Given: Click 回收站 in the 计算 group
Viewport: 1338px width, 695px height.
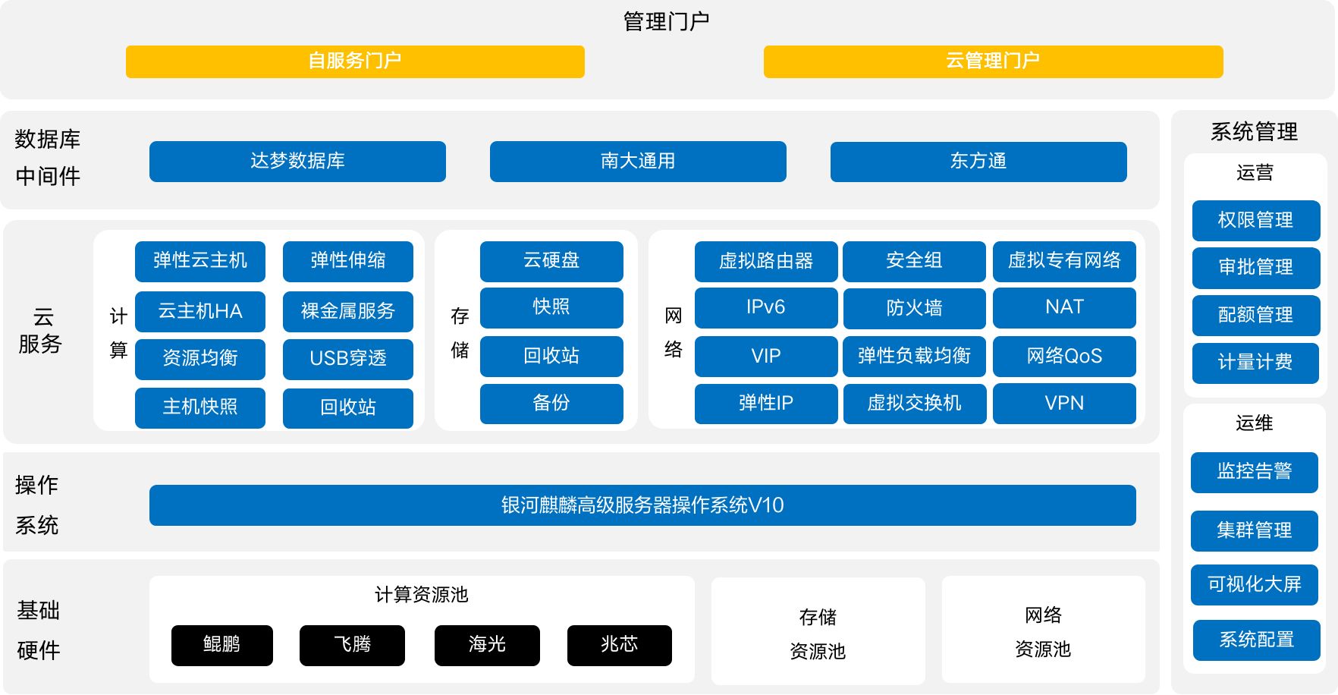Looking at the screenshot, I should [x=348, y=408].
